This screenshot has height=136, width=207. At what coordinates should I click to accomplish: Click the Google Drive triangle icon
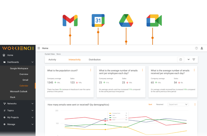[126, 20]
